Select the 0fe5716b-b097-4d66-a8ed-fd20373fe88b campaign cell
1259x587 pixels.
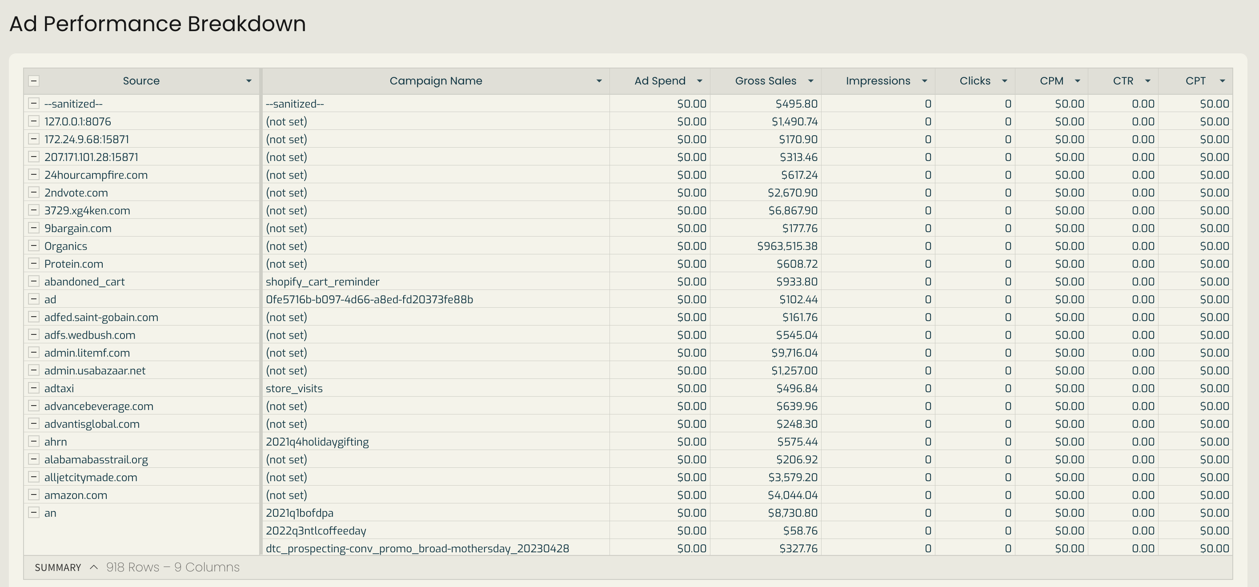(x=436, y=299)
